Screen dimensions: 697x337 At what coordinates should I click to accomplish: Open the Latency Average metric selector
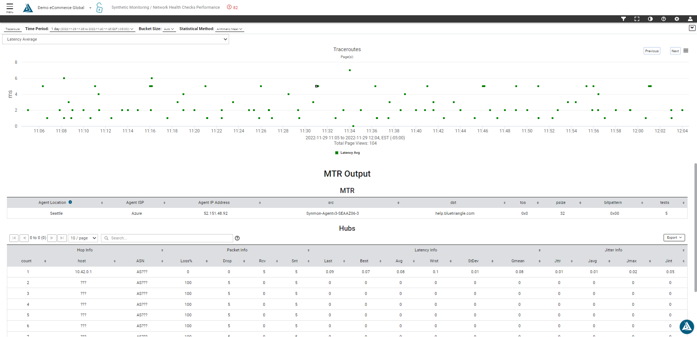[x=116, y=39]
